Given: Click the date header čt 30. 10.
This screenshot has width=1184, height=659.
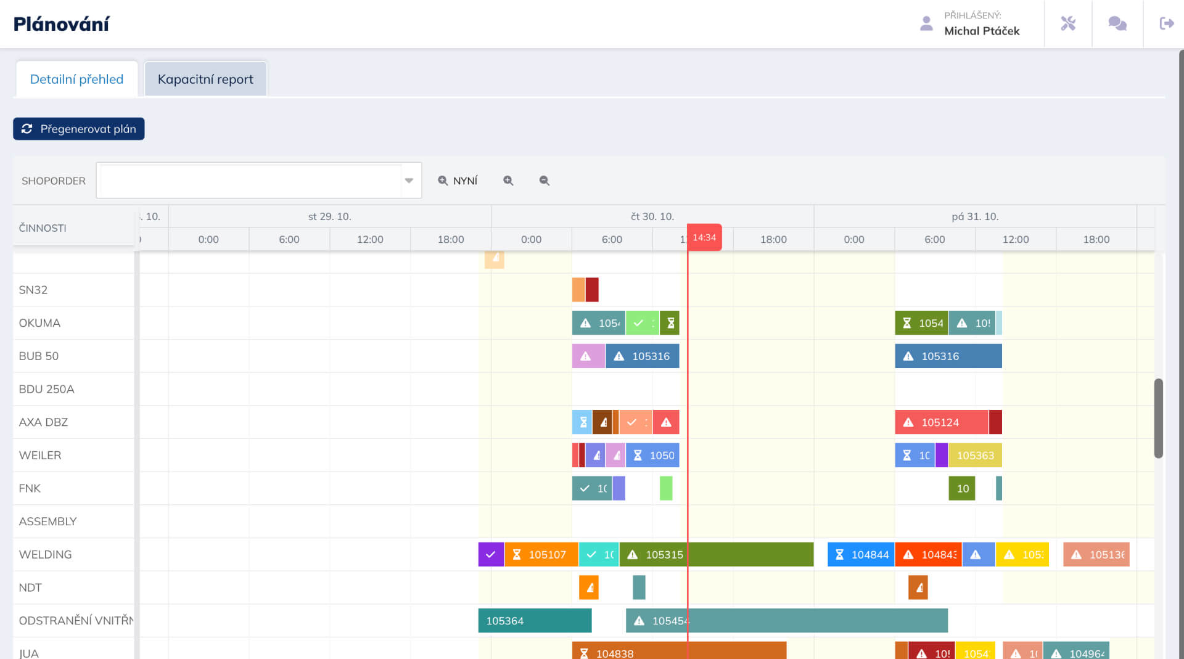Looking at the screenshot, I should click(652, 216).
